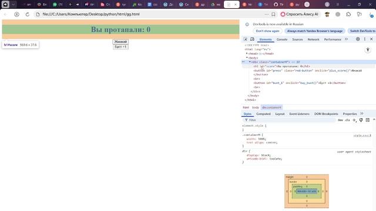The height and width of the screenshot is (211, 376).
Task: Toggle the :hov element state button
Action: (x=340, y=120)
